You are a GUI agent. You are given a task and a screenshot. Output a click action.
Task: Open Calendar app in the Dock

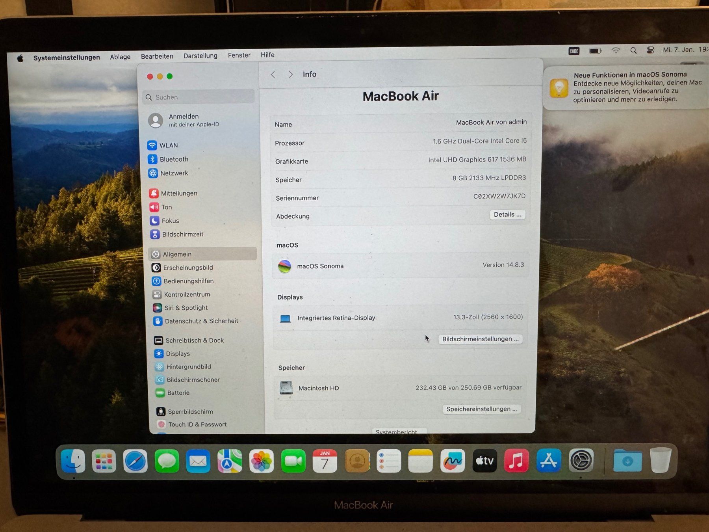(325, 461)
